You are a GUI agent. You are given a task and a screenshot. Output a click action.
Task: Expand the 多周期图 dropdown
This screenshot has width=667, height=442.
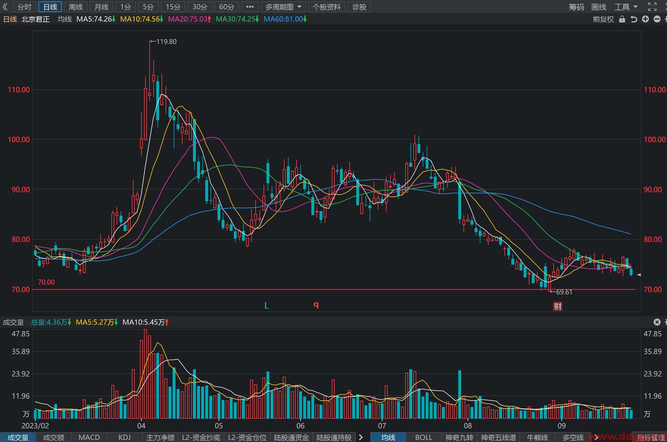(283, 7)
